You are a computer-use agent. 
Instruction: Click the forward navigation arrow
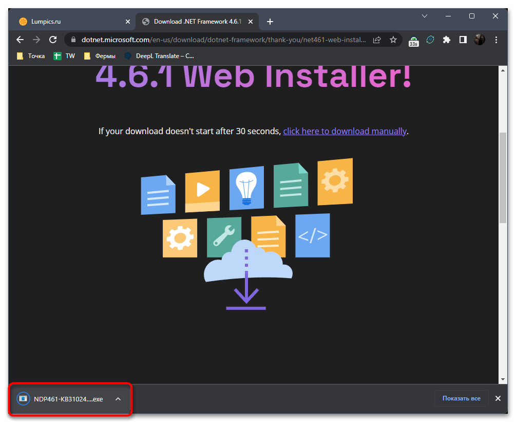click(x=36, y=40)
